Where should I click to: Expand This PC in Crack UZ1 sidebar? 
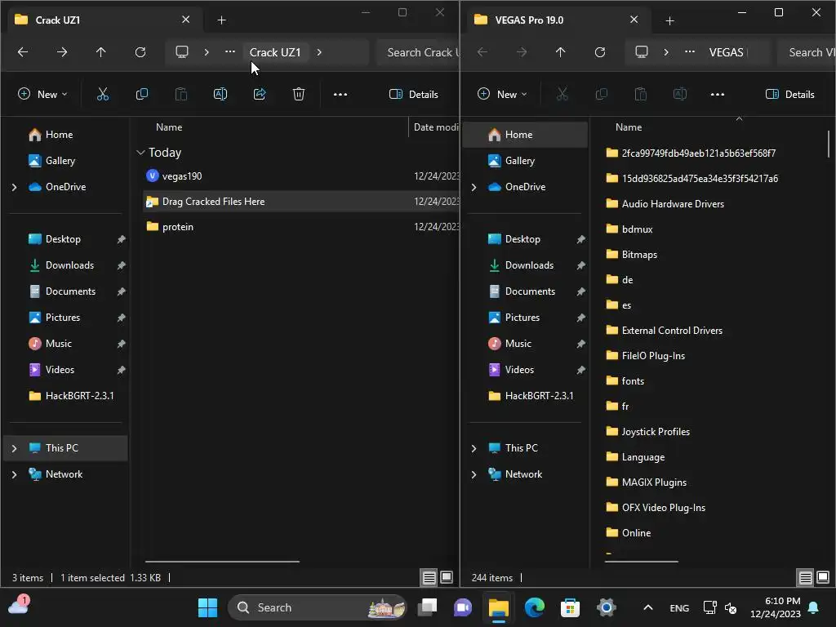[x=15, y=448]
